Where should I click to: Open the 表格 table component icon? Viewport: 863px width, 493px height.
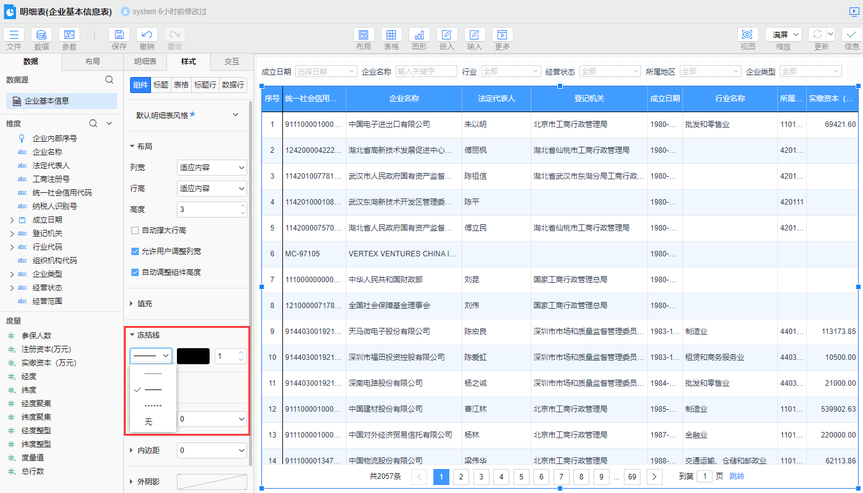pyautogui.click(x=391, y=35)
